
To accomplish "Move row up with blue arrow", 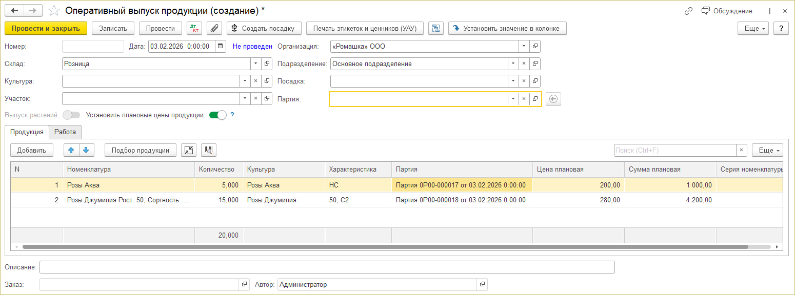I will [x=71, y=150].
